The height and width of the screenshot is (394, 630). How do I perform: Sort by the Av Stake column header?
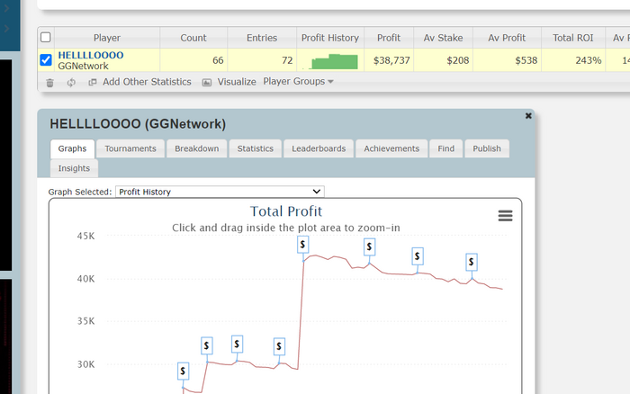tap(443, 38)
